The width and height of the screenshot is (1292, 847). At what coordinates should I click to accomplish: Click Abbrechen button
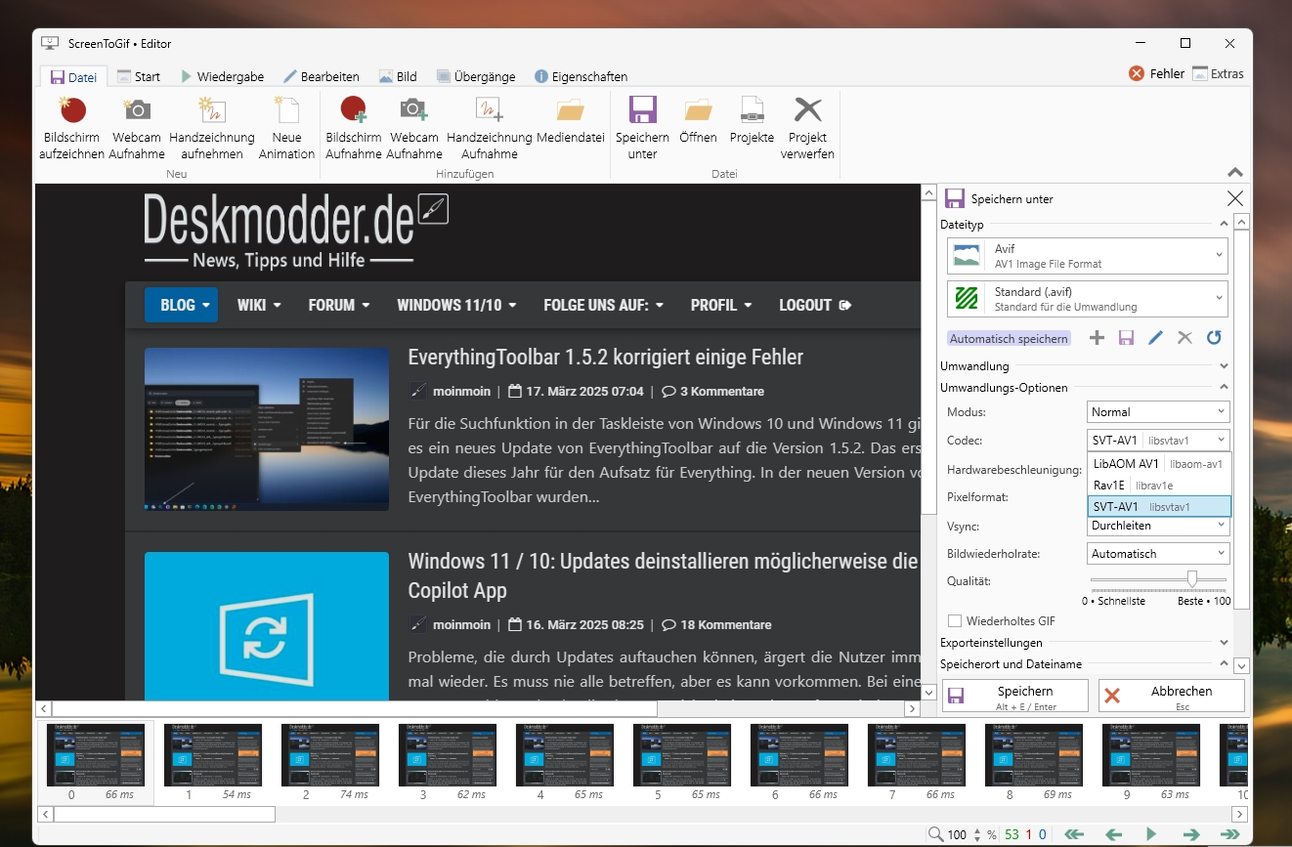(x=1172, y=696)
